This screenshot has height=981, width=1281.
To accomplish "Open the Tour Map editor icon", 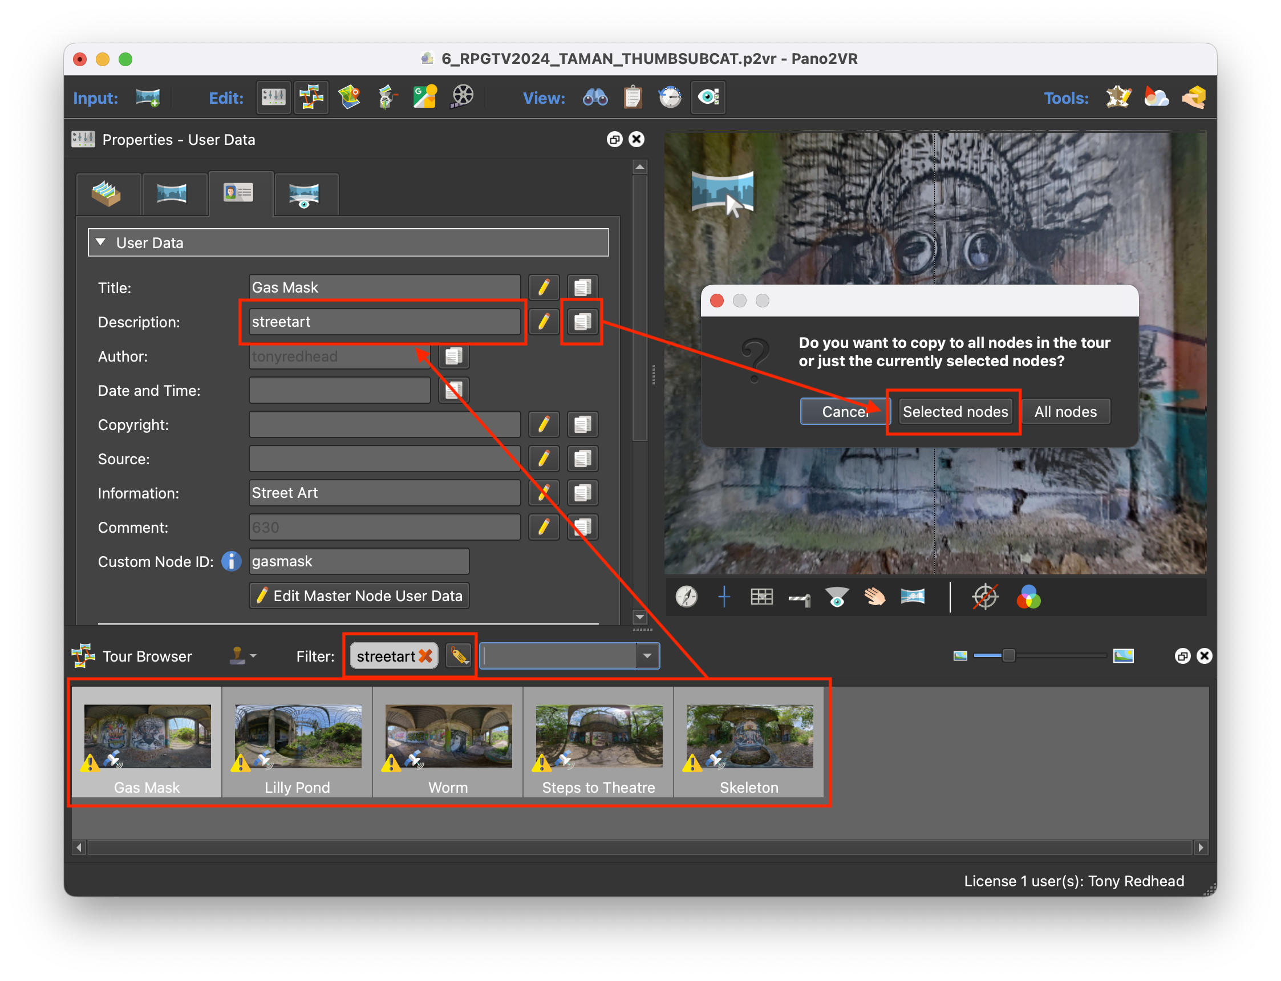I will pyautogui.click(x=349, y=98).
